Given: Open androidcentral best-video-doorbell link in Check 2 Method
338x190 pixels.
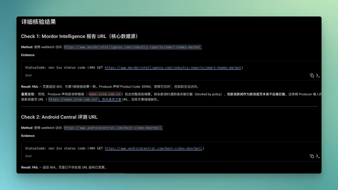Looking at the screenshot, I should click(x=113, y=128).
